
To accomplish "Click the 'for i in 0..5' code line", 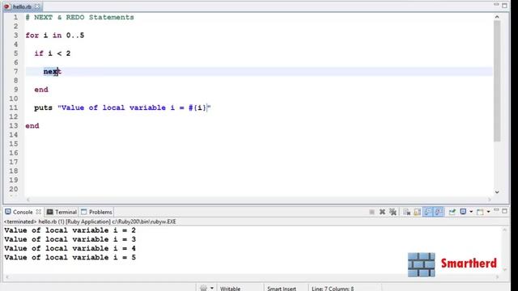I will pos(55,36).
